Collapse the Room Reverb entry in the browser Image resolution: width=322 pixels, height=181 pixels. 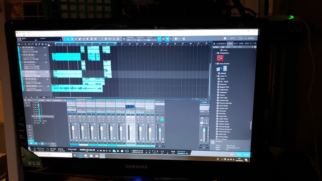(216, 64)
